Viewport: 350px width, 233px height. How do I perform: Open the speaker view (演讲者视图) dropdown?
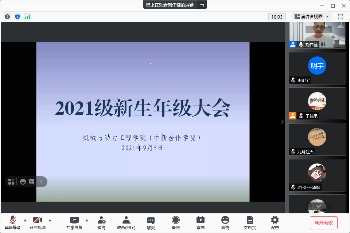(x=311, y=17)
